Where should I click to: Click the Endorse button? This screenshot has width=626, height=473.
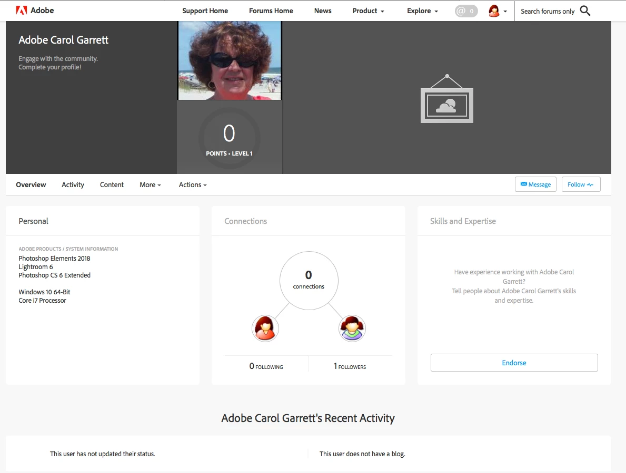click(514, 363)
